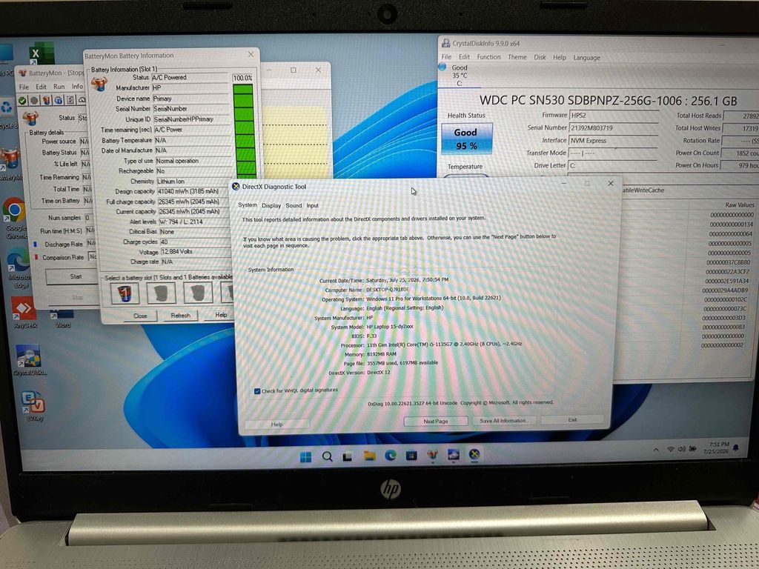This screenshot has height=569, width=759.
Task: Open CrystalDiskInfo Theme menu
Action: [x=517, y=57]
